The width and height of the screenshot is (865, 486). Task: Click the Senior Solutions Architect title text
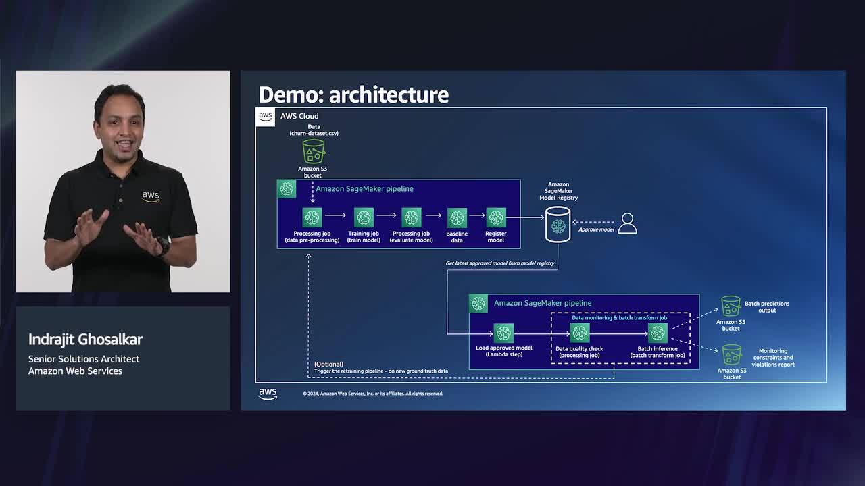[84, 359]
